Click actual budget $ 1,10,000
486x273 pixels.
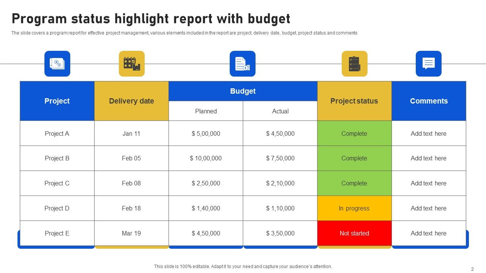click(x=280, y=208)
